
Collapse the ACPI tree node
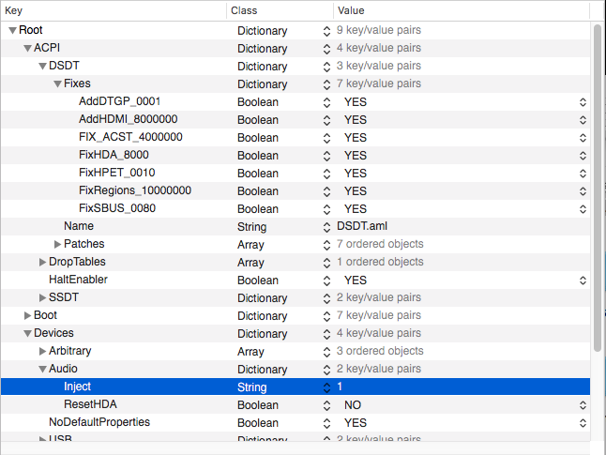[x=27, y=49]
